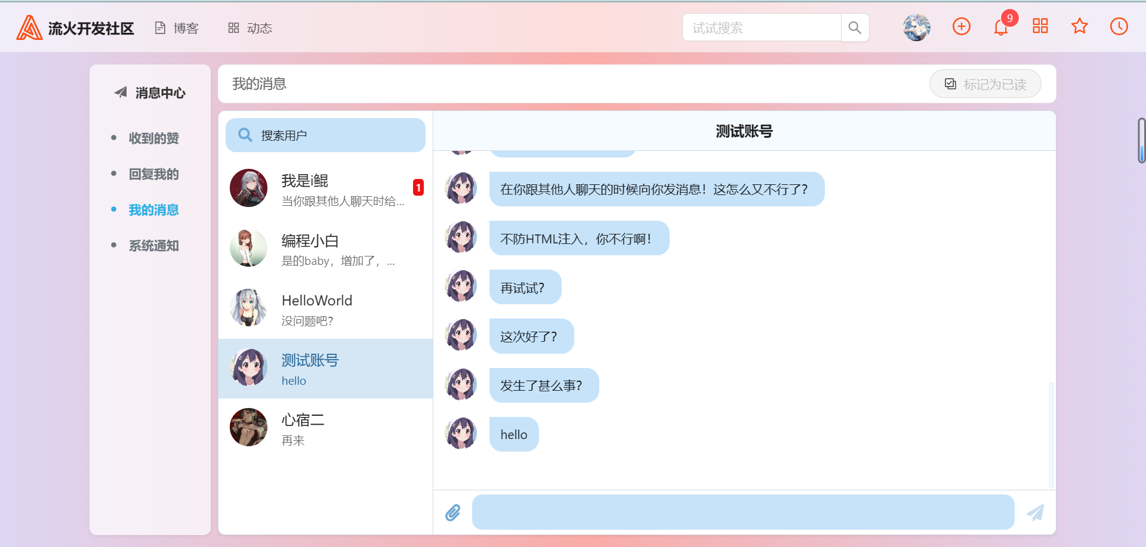The width and height of the screenshot is (1146, 547).
Task: Open the clock history icon
Action: click(1119, 26)
